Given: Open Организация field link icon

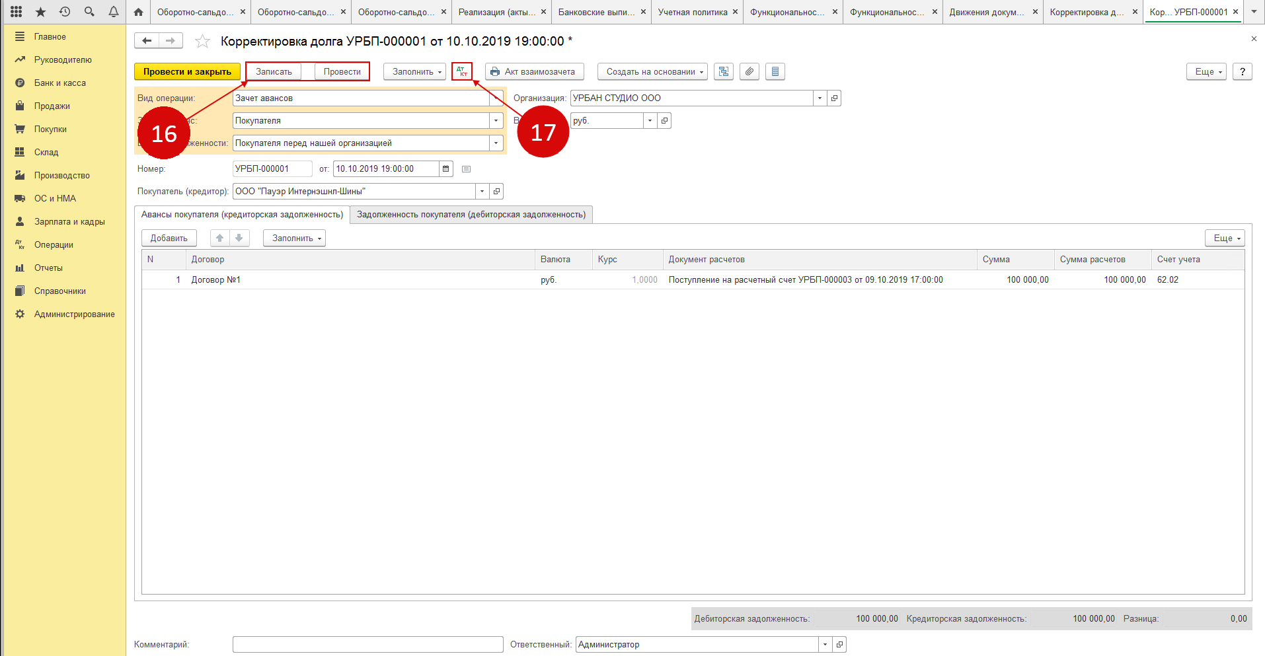Looking at the screenshot, I should [x=834, y=98].
